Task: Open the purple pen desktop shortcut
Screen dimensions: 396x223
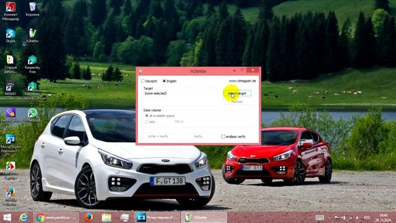Action: 11,115
